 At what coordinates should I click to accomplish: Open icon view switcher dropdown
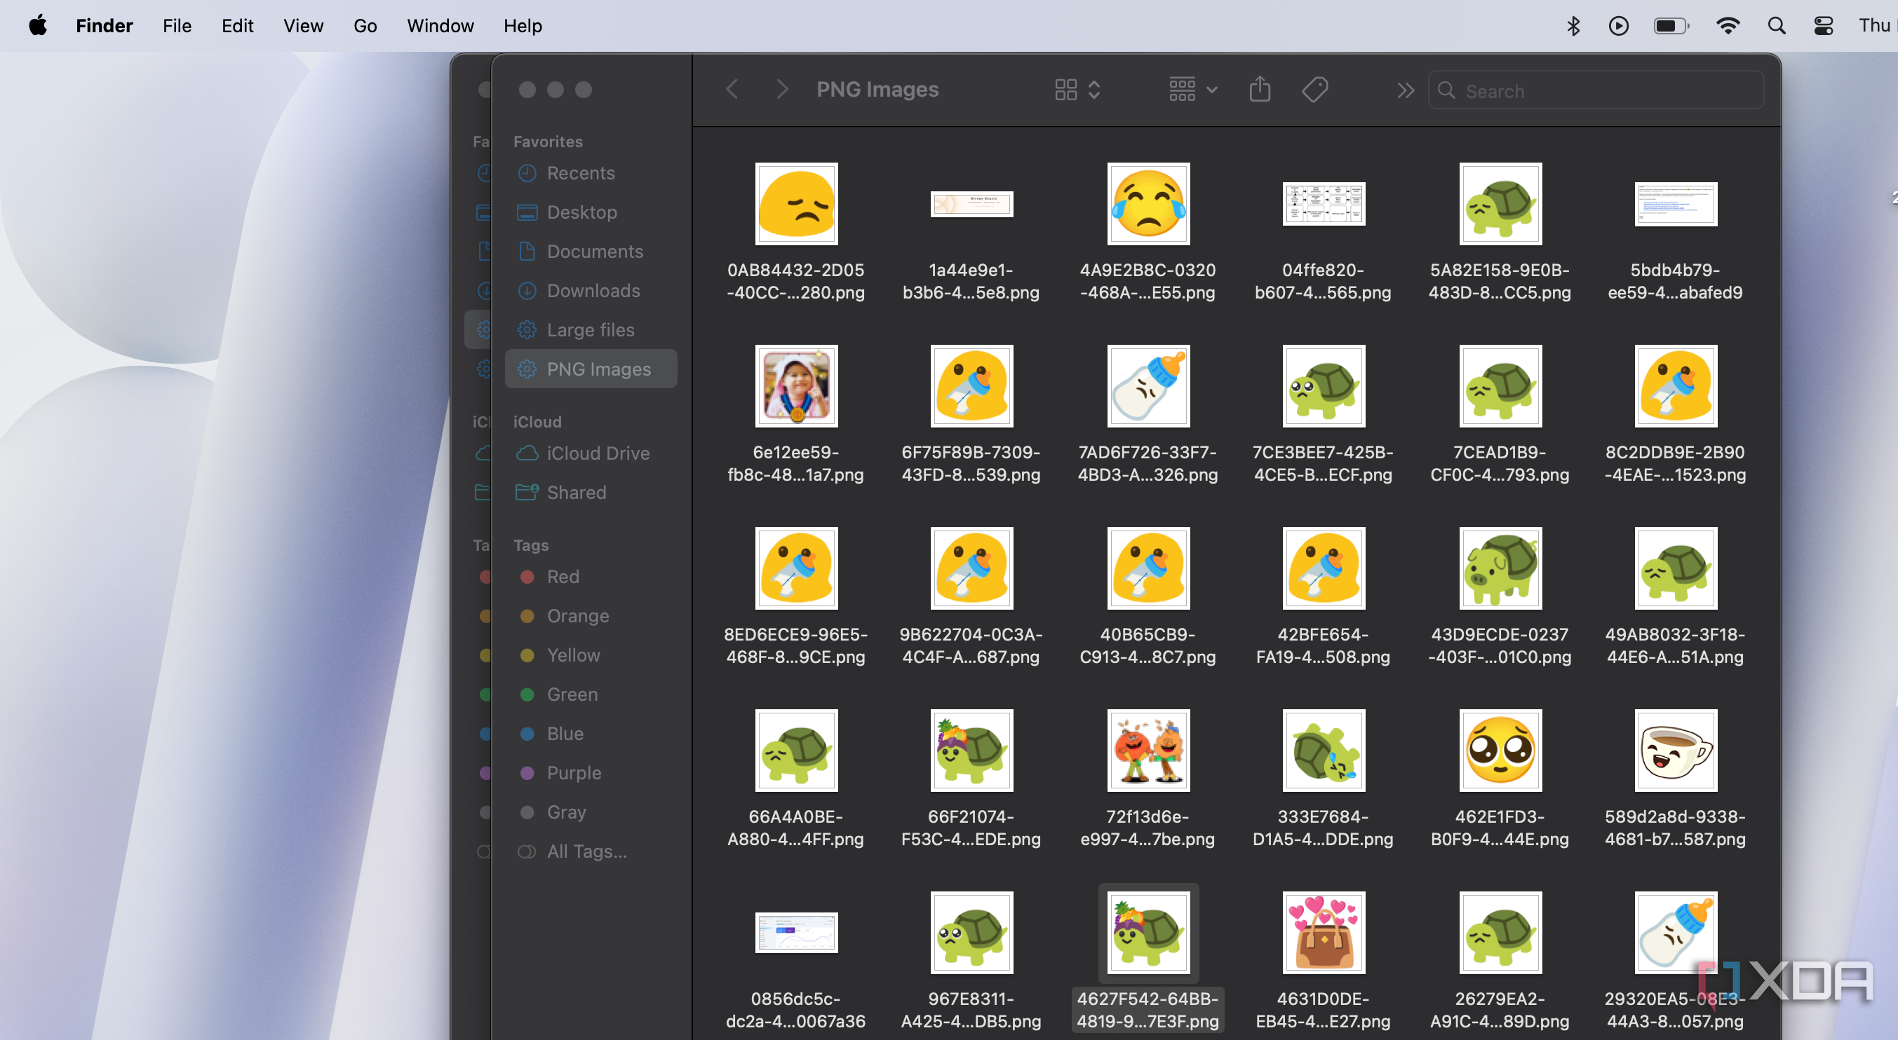click(x=1077, y=90)
